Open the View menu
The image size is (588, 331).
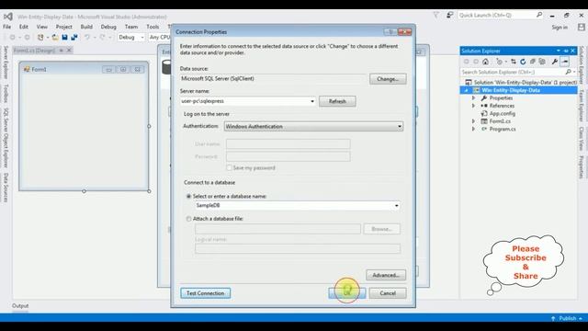42,27
